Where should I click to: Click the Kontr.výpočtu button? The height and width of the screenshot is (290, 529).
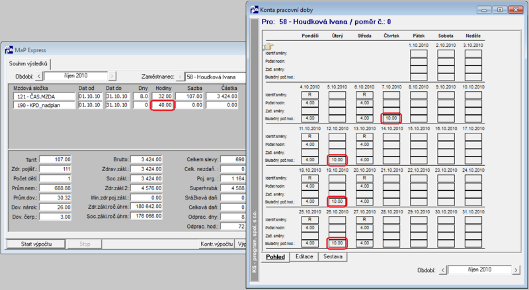coord(217,244)
